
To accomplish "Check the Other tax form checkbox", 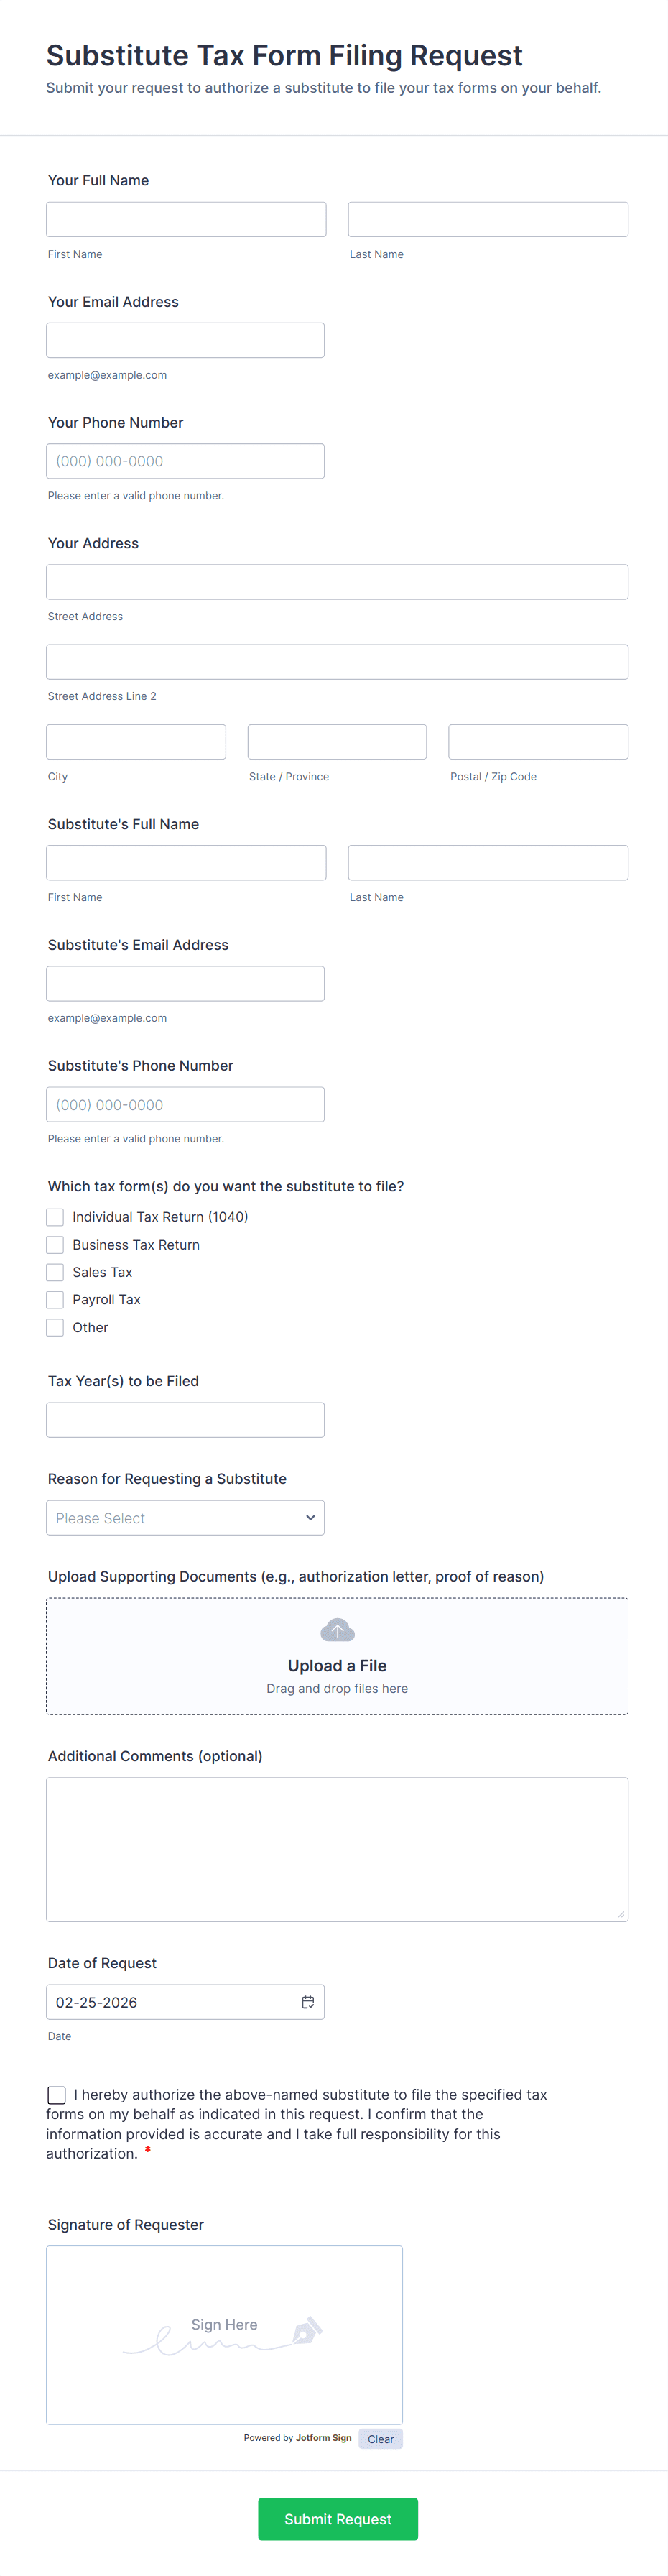I will [x=55, y=1327].
